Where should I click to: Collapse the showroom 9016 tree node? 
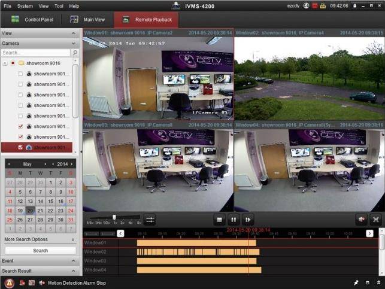(5, 63)
